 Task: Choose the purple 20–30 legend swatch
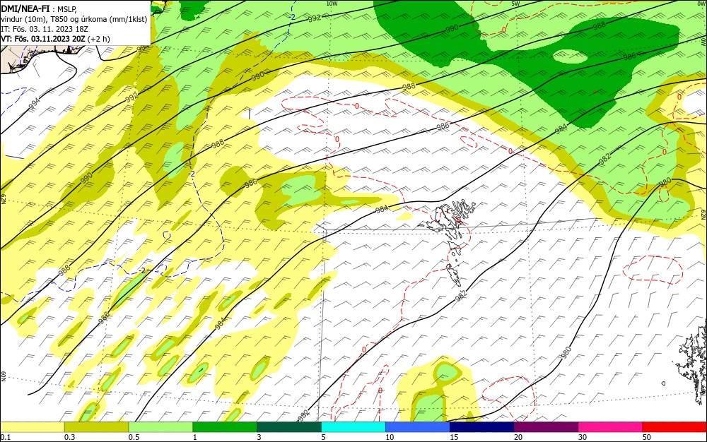(546, 427)
